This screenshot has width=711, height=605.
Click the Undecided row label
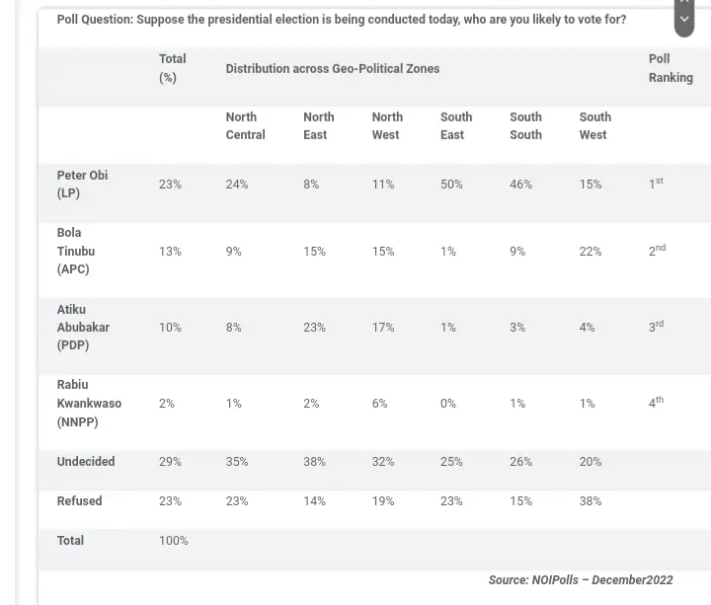pyautogui.click(x=86, y=462)
